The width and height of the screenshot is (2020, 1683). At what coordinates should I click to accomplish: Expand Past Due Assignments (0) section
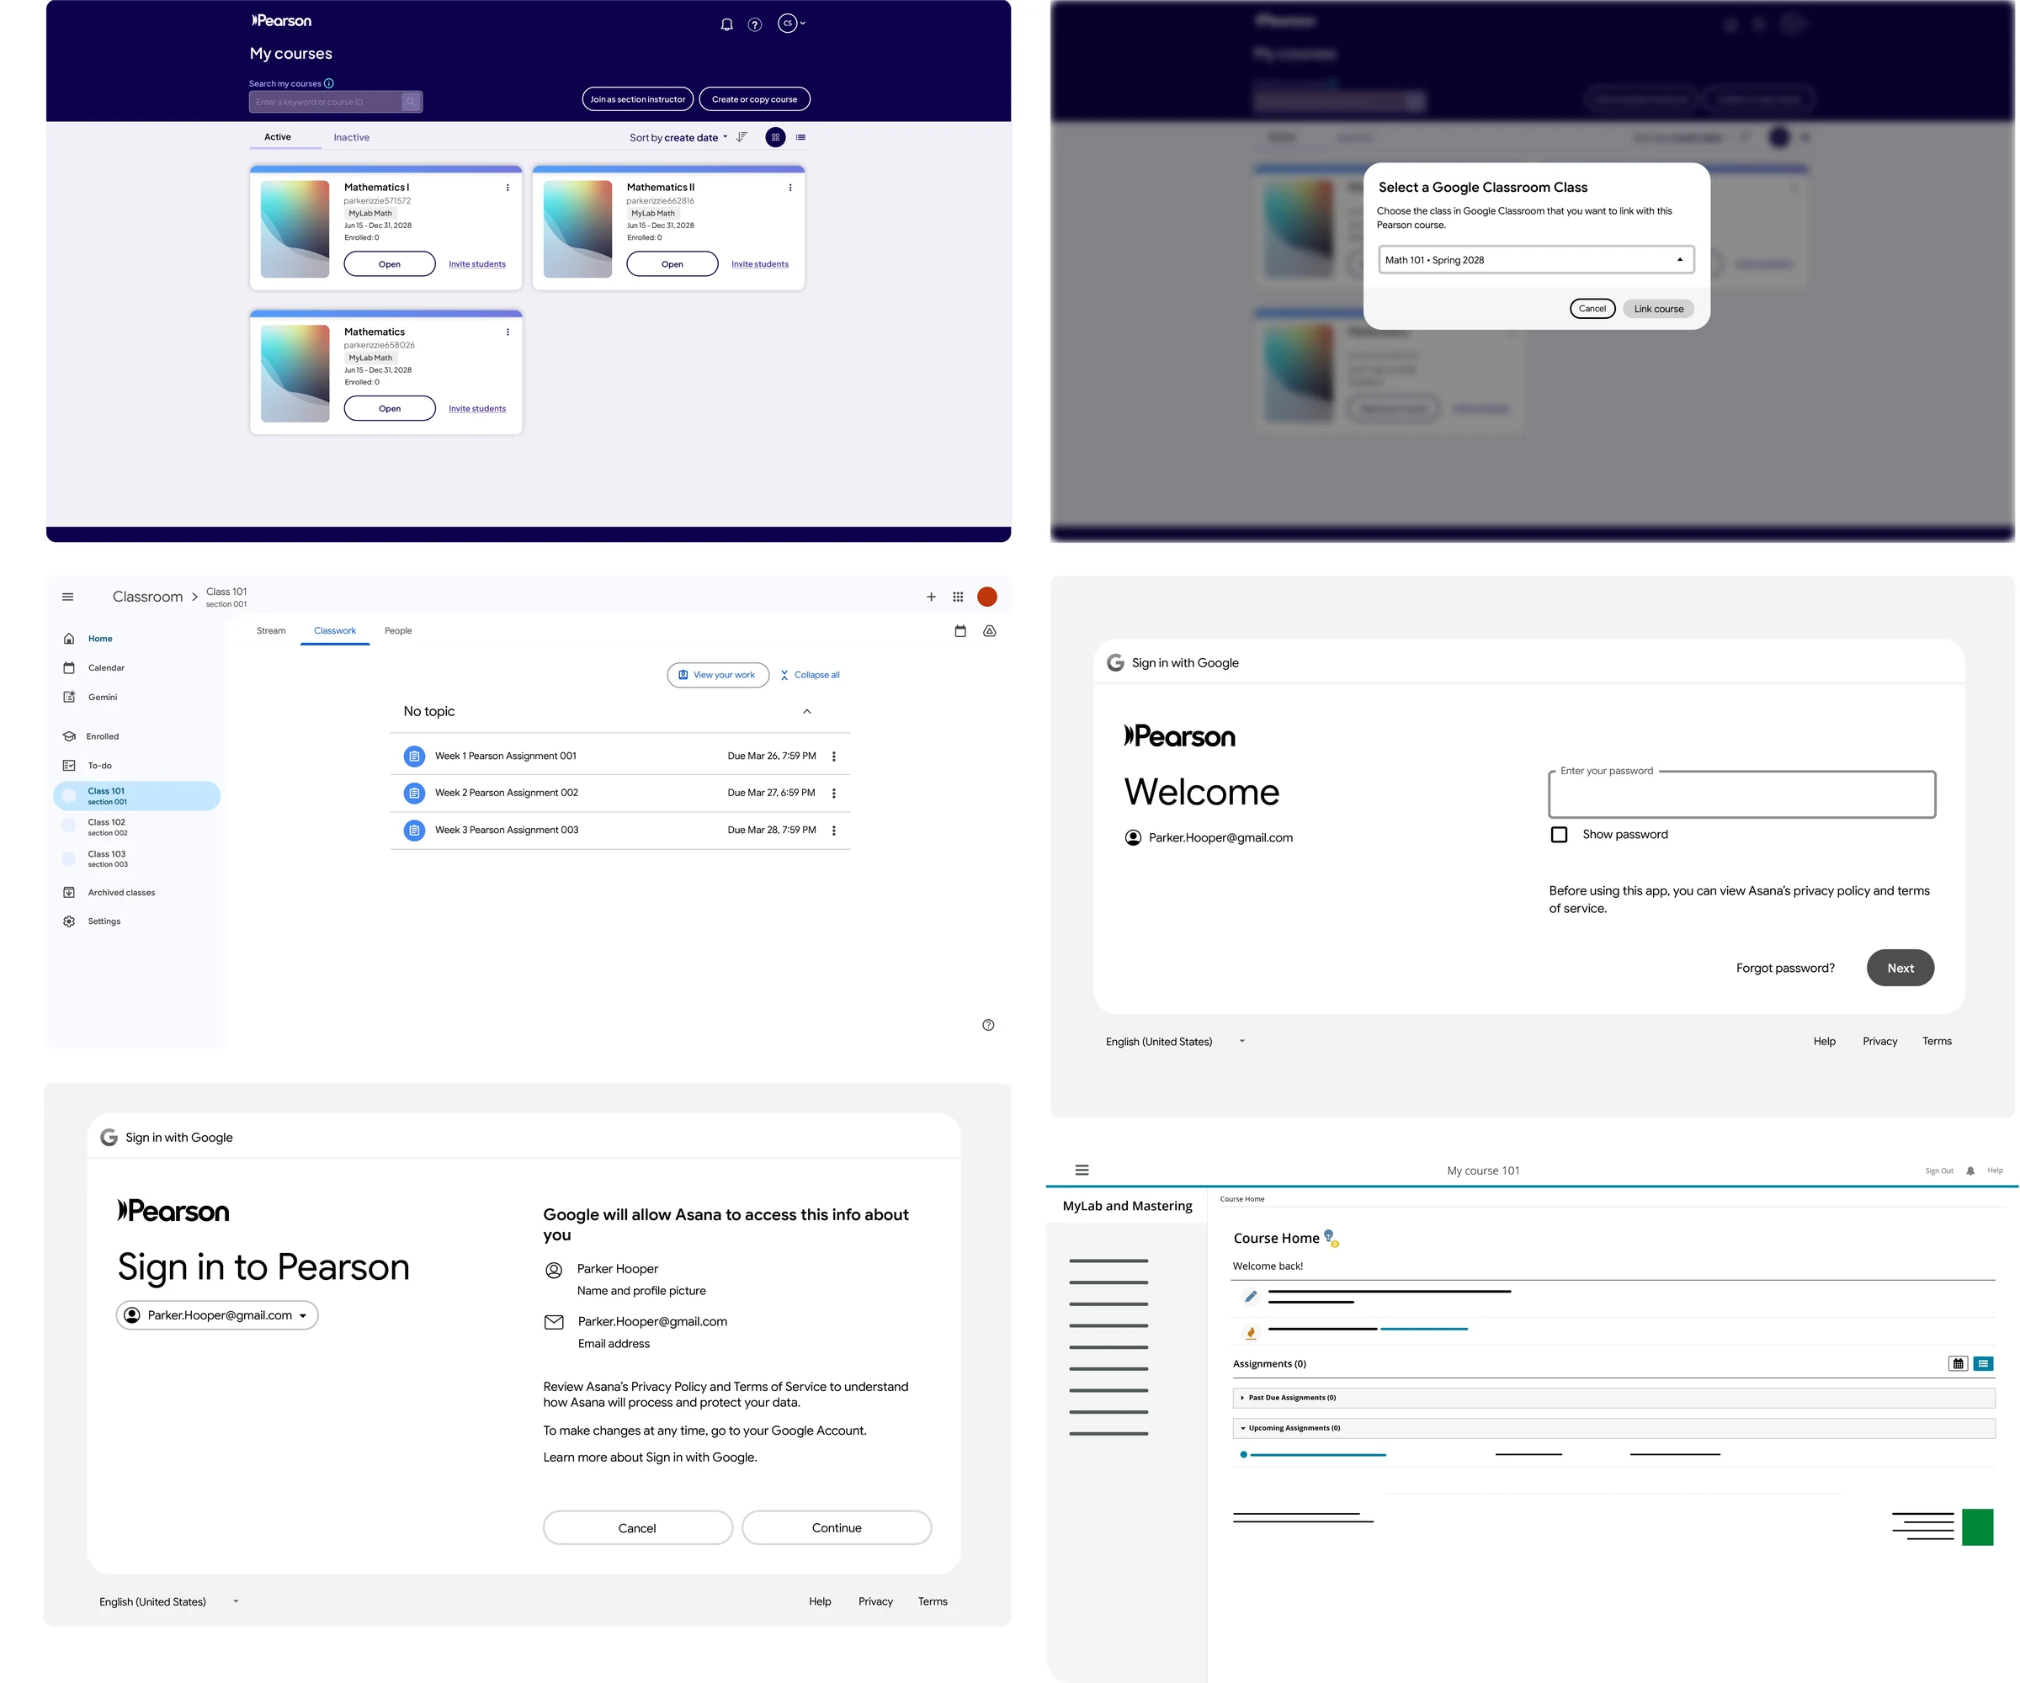tap(1614, 1398)
